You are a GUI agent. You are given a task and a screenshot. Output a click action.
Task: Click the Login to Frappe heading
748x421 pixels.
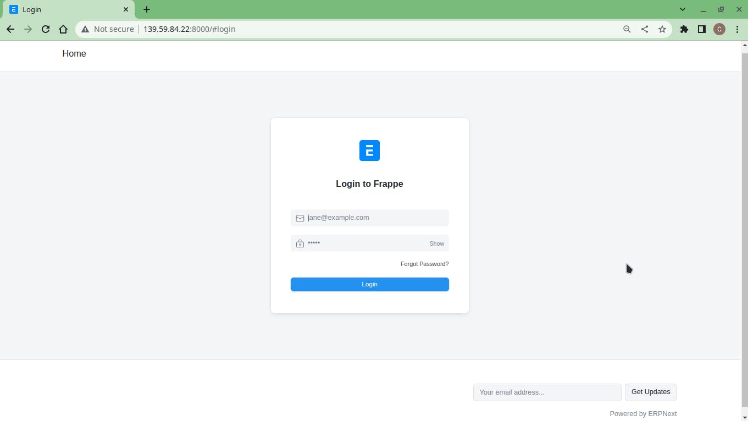[369, 184]
